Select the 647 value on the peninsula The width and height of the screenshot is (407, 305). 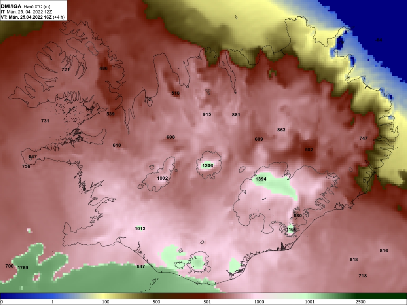(33, 157)
